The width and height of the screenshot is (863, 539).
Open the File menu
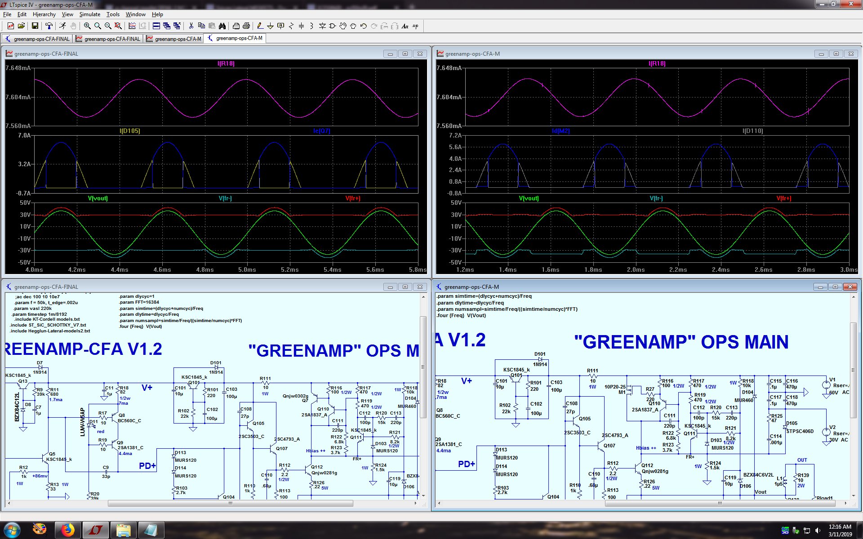point(7,14)
